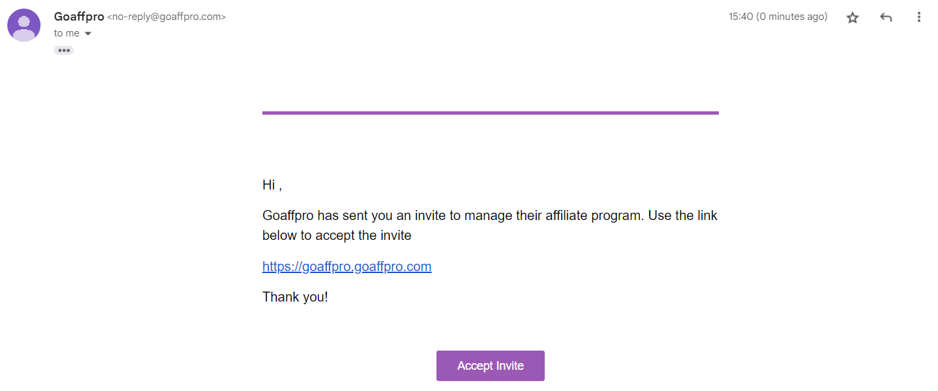Click "Goaffpro" at the start of body paragraph
Screen dimensions: 938x391
coord(288,215)
